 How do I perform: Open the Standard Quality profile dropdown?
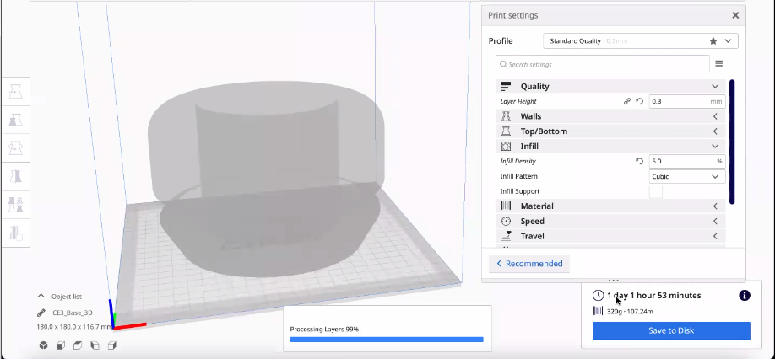641,41
